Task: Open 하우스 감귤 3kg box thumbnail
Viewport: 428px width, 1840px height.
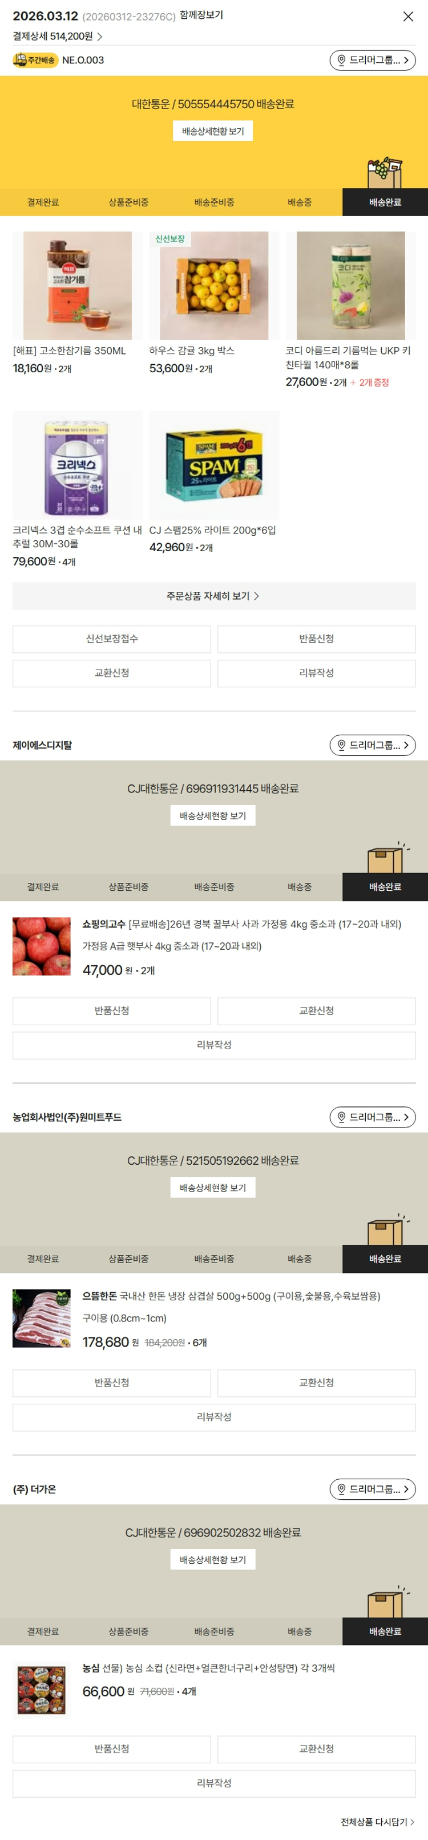Action: 214,285
